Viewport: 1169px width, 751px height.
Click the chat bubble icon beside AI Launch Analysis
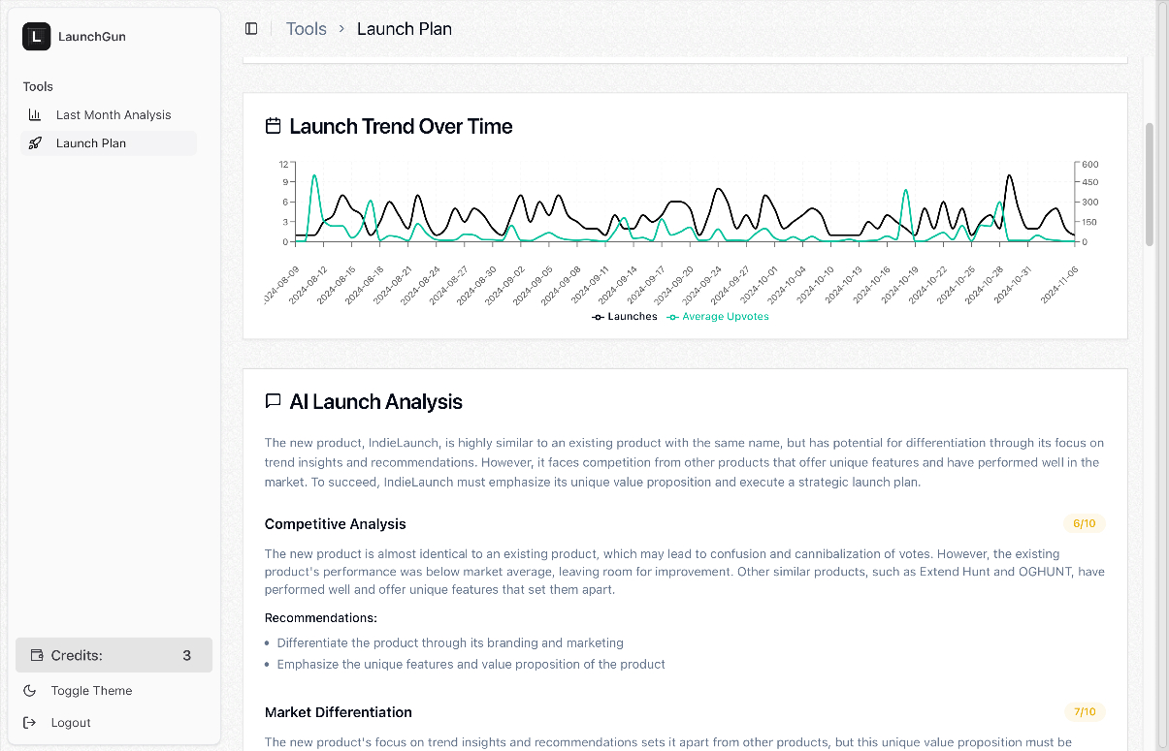[x=274, y=401]
